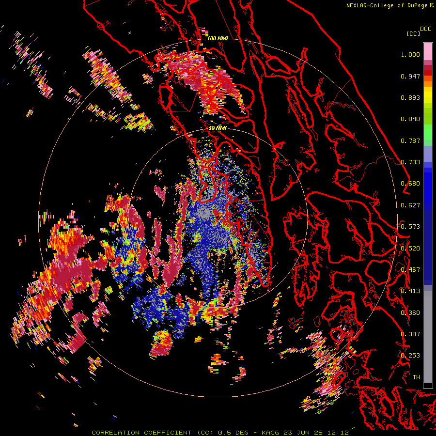Click the 100 NMI range ring label
Screen dimensions: 436x436
(218, 38)
